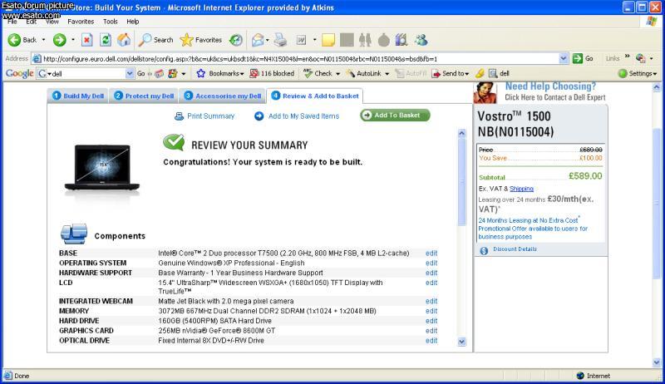Screen dimensions: 665x384
Task: Open the address bar dropdown arrow
Action: [564, 58]
